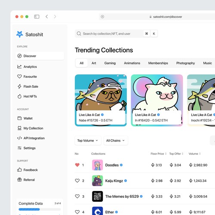Open API Integration code icon
Screen dimensions: 215x215
click(x=19, y=138)
